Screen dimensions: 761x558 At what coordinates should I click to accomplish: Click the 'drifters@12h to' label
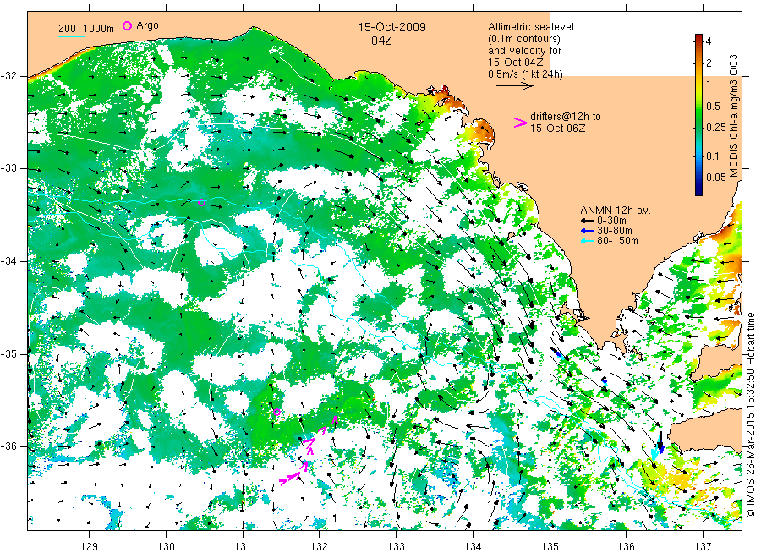(x=566, y=117)
